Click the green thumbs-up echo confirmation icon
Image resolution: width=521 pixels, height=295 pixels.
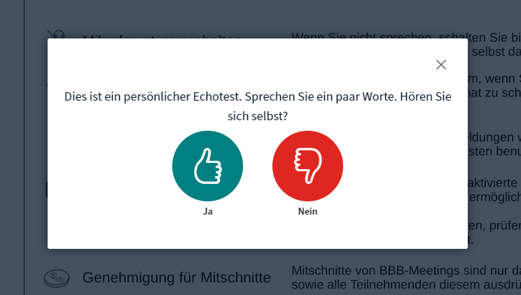tap(207, 166)
